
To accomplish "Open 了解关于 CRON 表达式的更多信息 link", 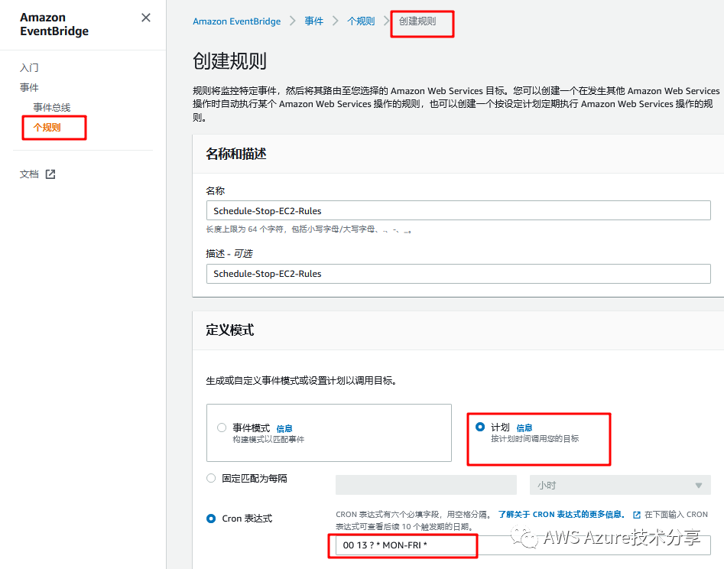I will click(561, 515).
